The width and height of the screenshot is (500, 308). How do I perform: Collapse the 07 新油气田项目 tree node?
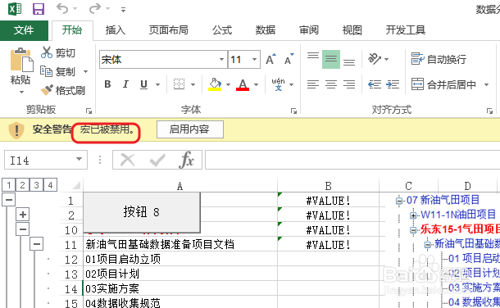399,201
